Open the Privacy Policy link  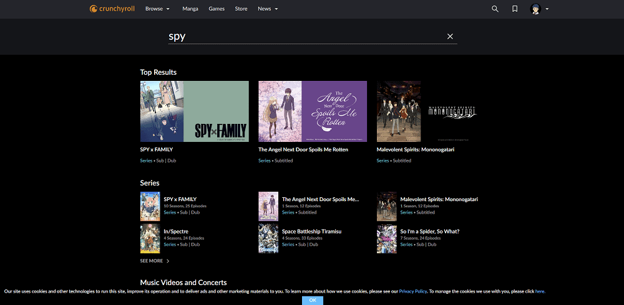412,291
